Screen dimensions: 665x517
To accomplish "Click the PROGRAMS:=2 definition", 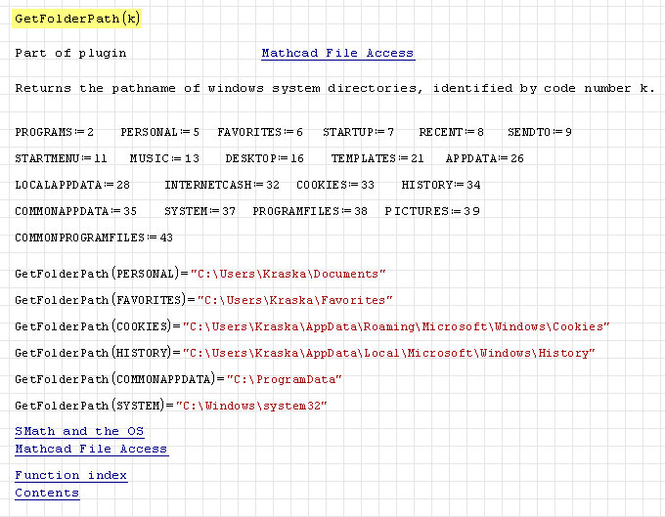I will click(55, 132).
